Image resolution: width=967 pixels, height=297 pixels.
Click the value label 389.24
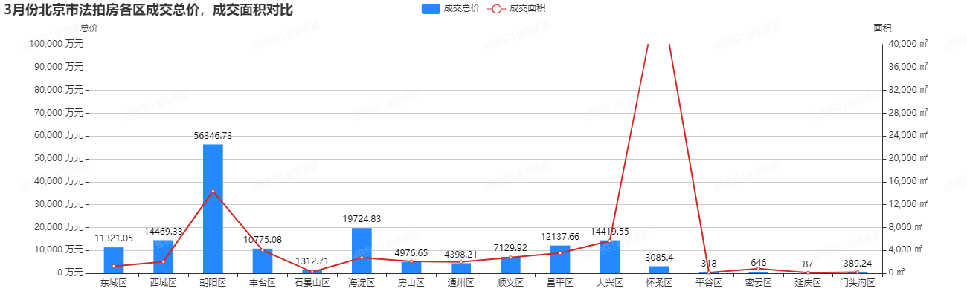tap(858, 264)
